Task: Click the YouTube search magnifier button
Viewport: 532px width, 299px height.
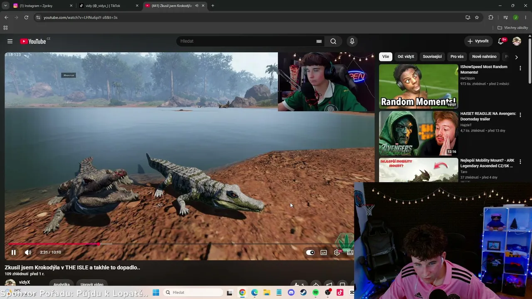Action: click(333, 41)
